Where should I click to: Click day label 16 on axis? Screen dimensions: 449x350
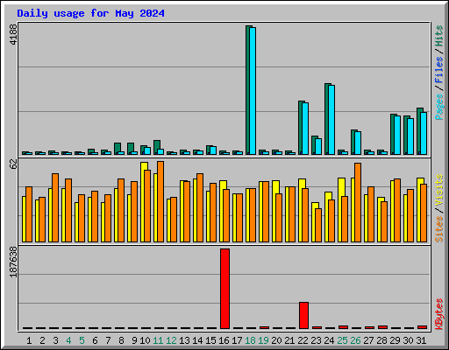pyautogui.click(x=224, y=340)
